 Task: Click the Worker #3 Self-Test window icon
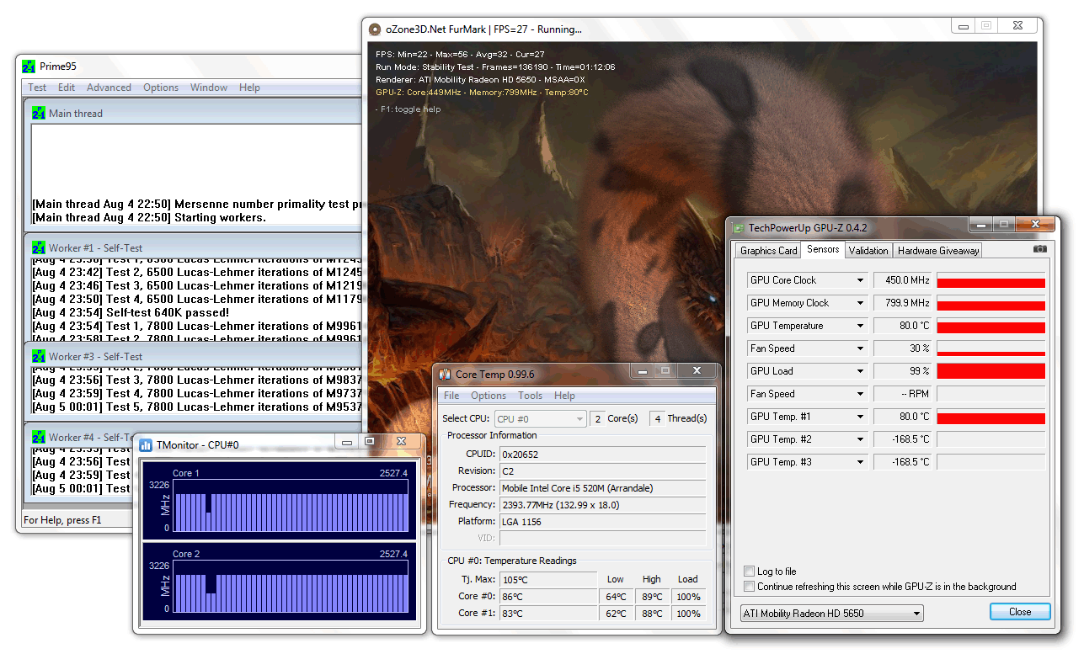point(39,356)
